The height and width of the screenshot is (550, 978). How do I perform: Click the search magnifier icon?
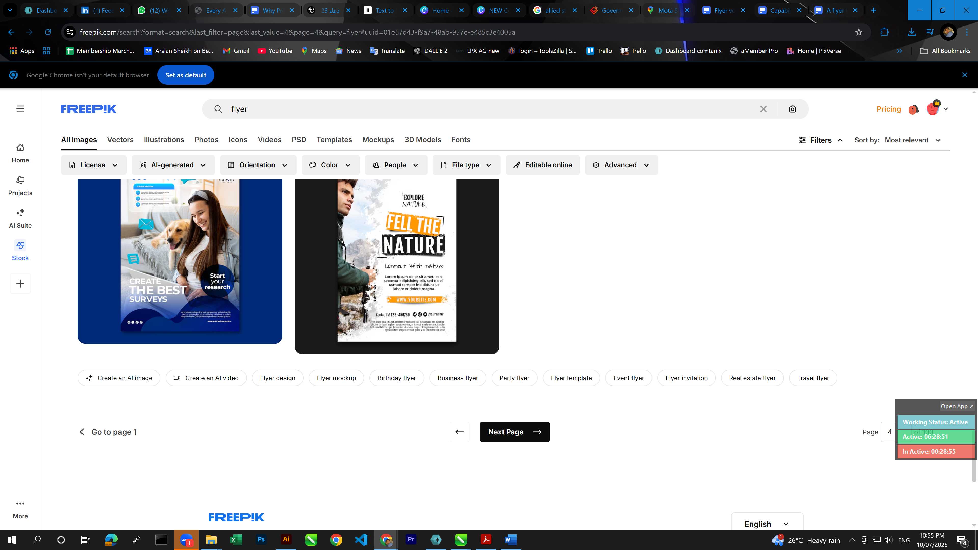[x=218, y=109]
